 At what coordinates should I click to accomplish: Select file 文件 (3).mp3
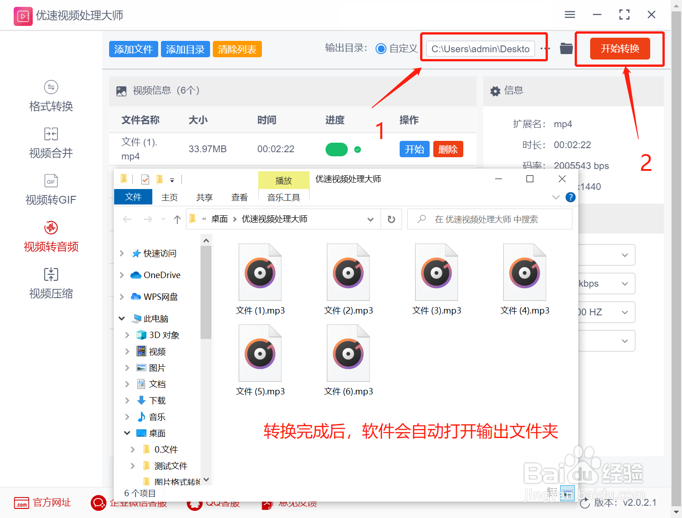tap(436, 279)
